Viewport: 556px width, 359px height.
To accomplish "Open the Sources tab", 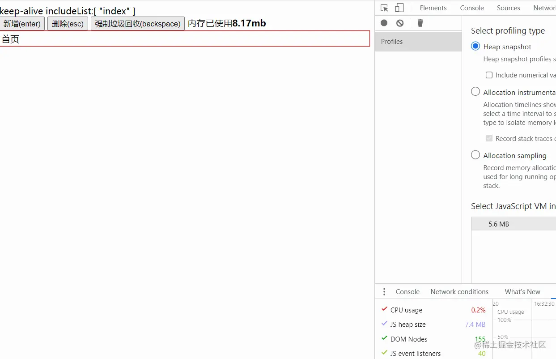I will tap(509, 8).
